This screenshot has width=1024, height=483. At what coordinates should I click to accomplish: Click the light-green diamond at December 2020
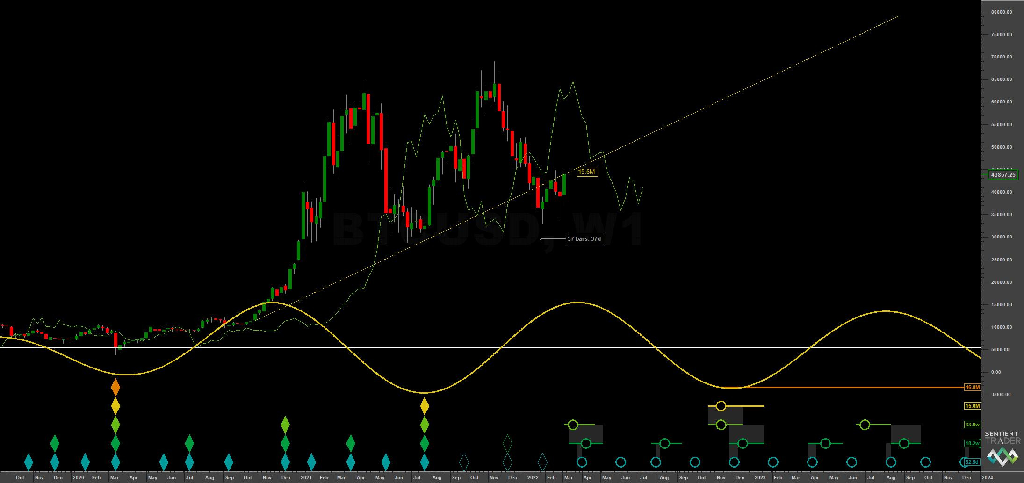[285, 425]
